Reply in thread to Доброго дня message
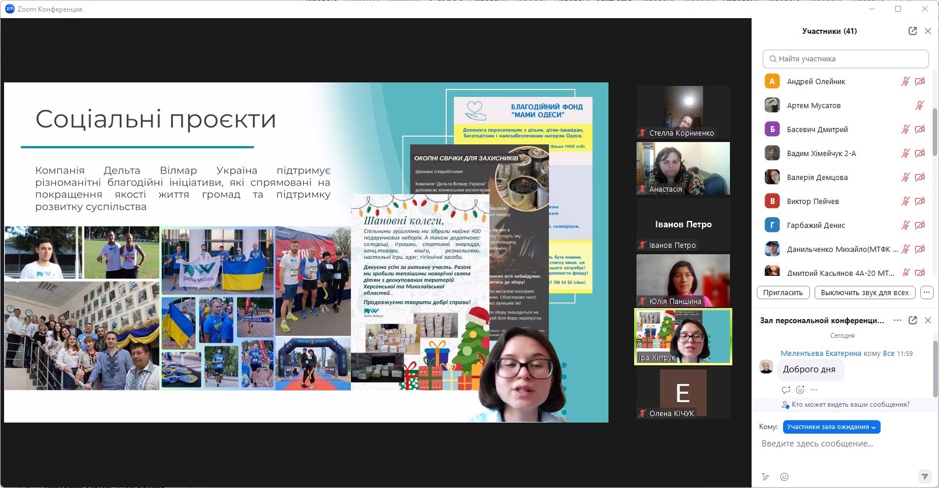Viewport: 939px width, 488px height. pos(786,390)
